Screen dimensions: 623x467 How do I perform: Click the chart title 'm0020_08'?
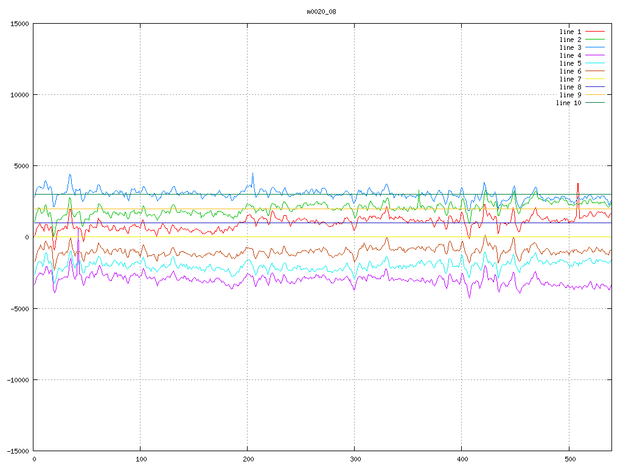pyautogui.click(x=321, y=12)
